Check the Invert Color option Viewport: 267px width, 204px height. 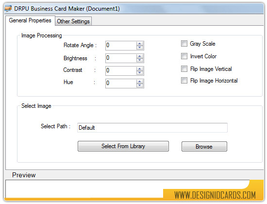tap(184, 56)
